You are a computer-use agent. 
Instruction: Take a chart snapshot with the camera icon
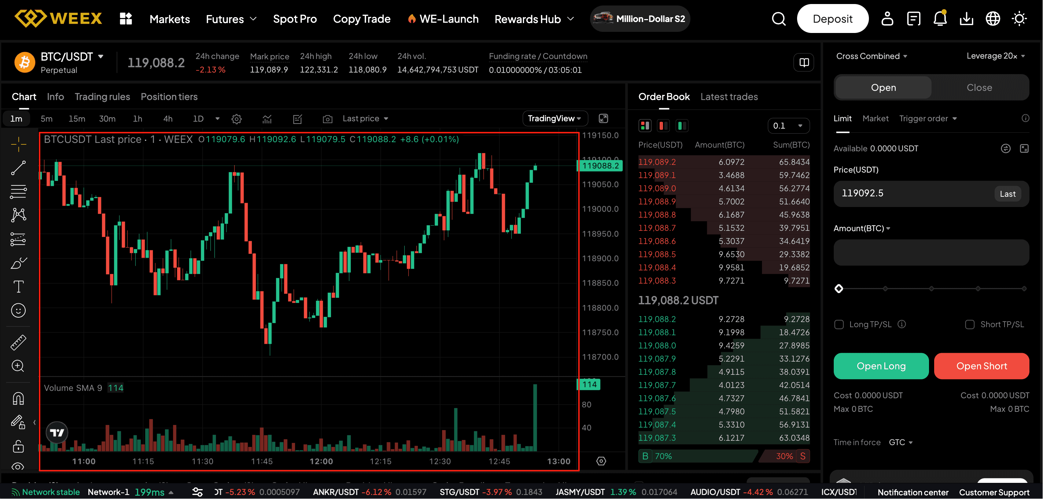tap(328, 119)
